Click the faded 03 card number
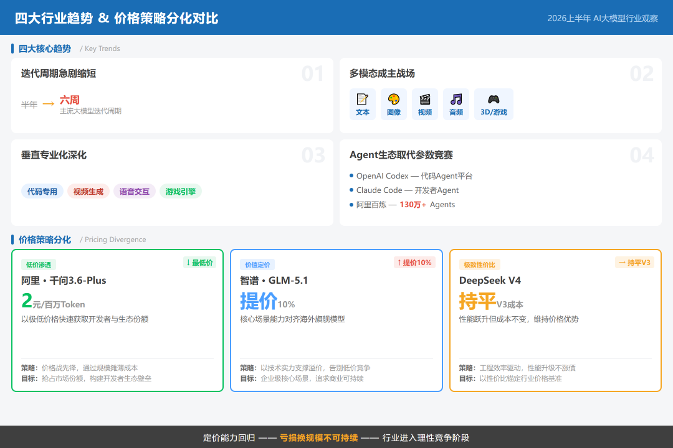This screenshot has width=673, height=448. [313, 155]
